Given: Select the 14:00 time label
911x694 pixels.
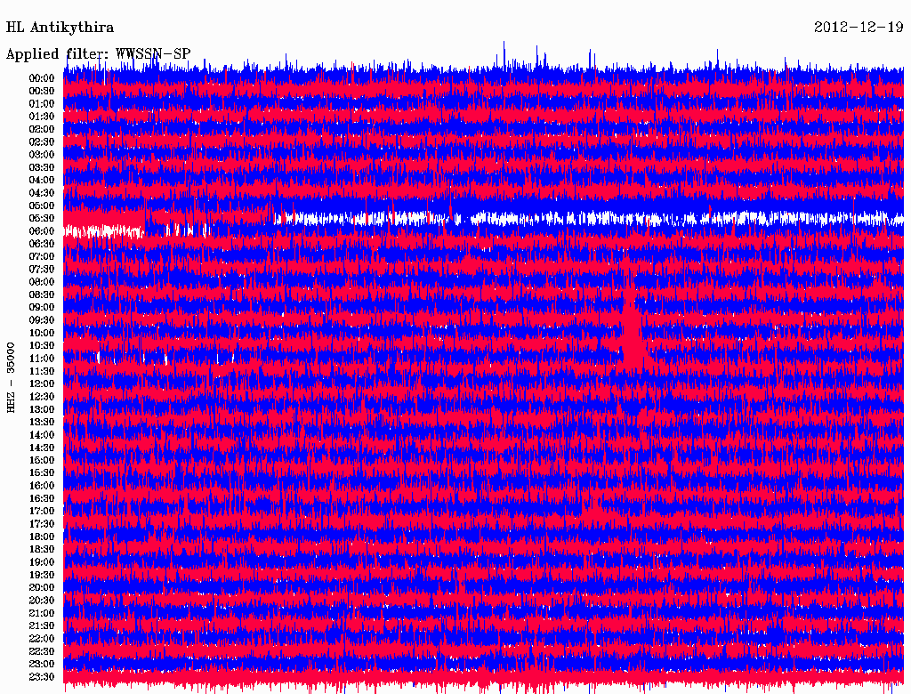Looking at the screenshot, I should (x=42, y=435).
